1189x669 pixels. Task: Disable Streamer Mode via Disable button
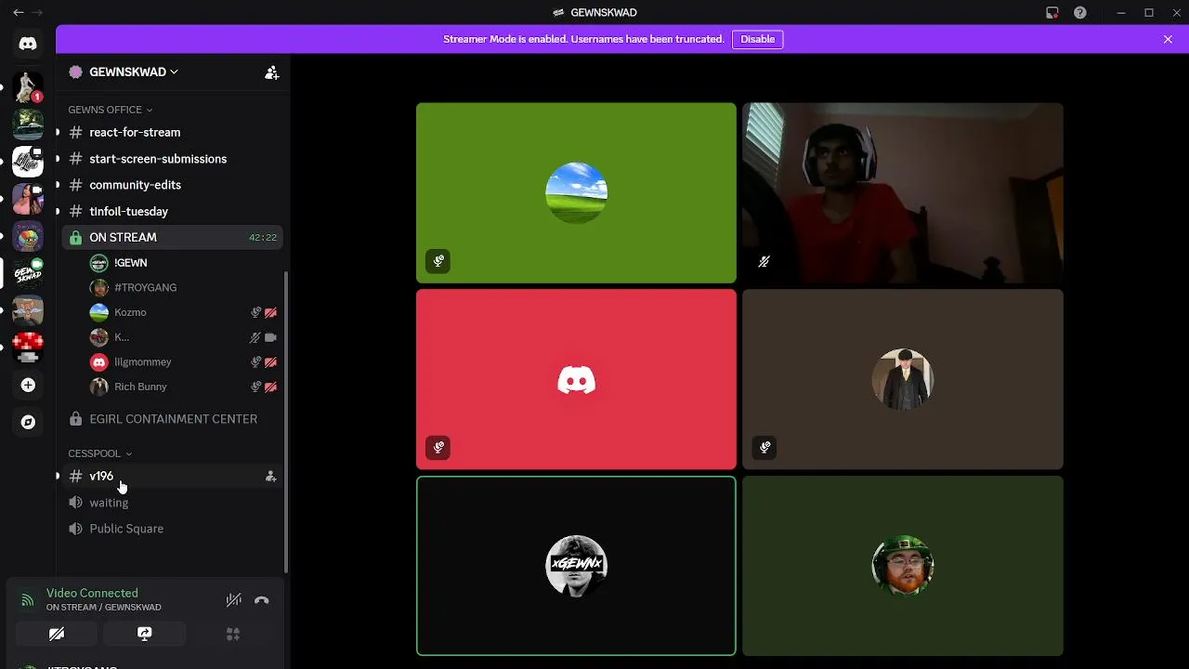pyautogui.click(x=757, y=39)
